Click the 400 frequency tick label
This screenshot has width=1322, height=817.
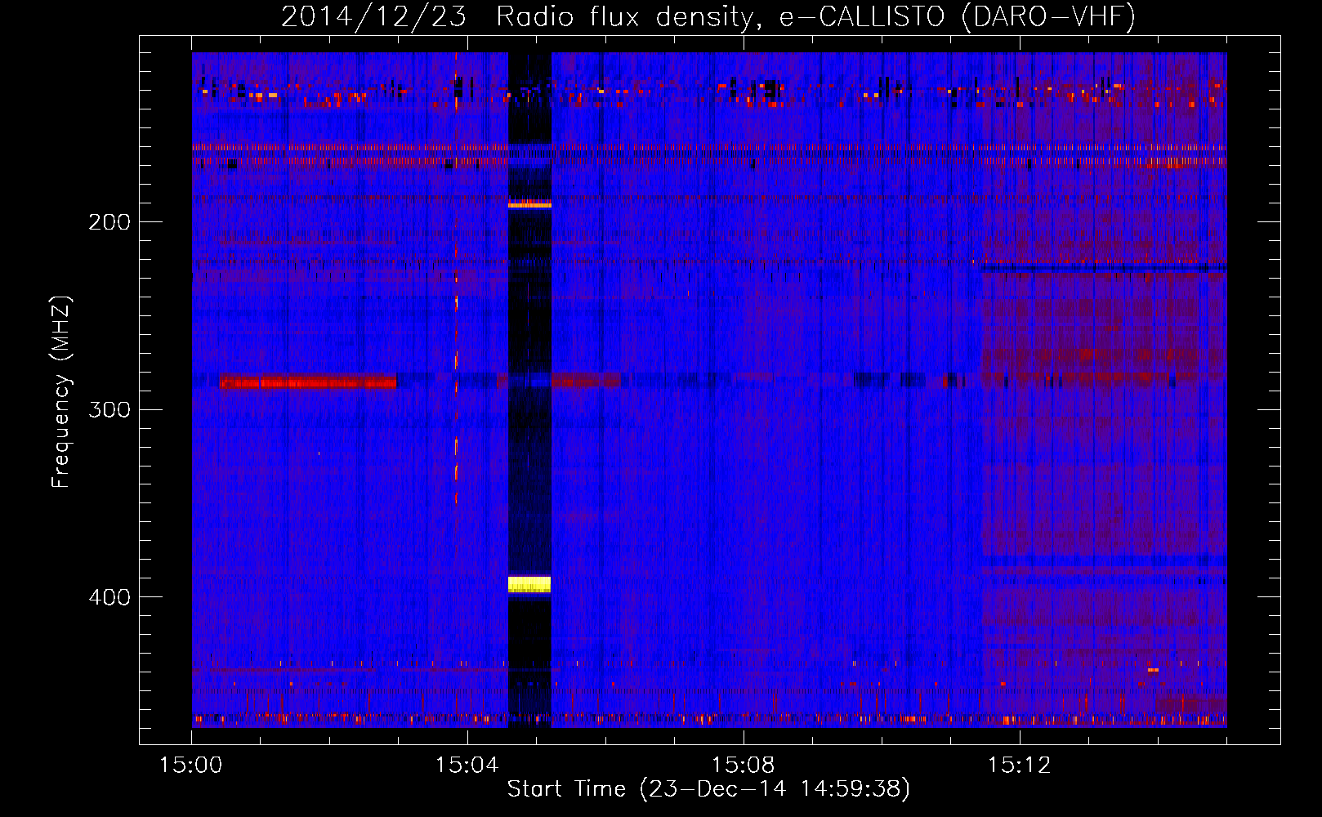[x=109, y=597]
